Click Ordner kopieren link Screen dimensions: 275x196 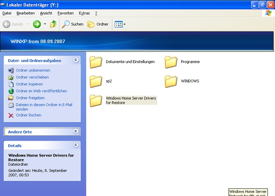click(x=29, y=84)
